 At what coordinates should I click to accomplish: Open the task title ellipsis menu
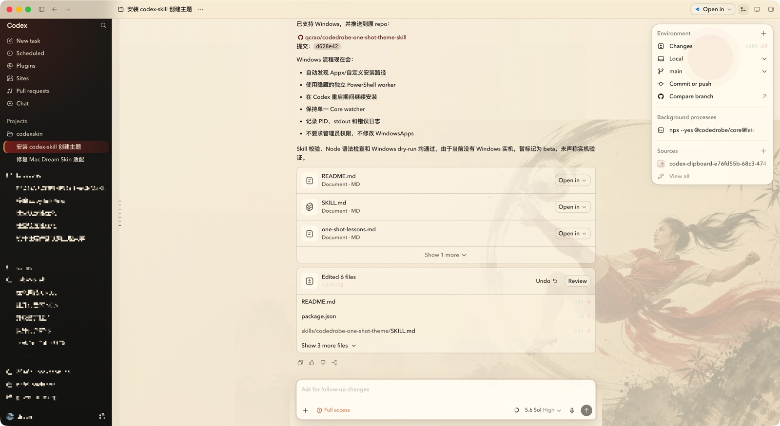pyautogui.click(x=201, y=9)
